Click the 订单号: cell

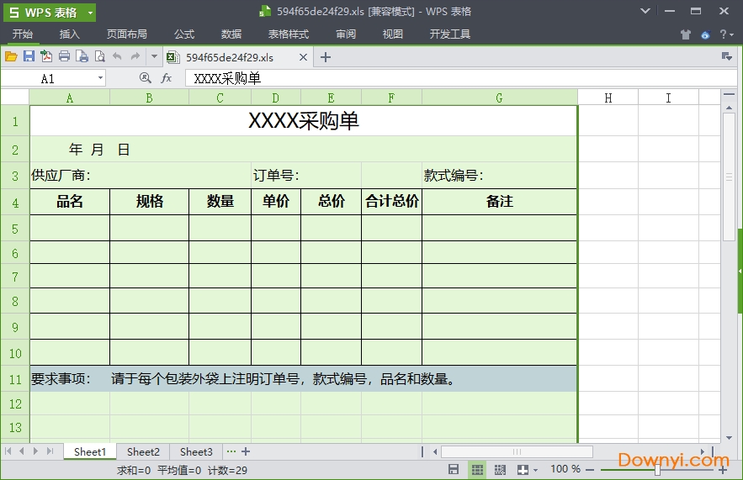(306, 176)
